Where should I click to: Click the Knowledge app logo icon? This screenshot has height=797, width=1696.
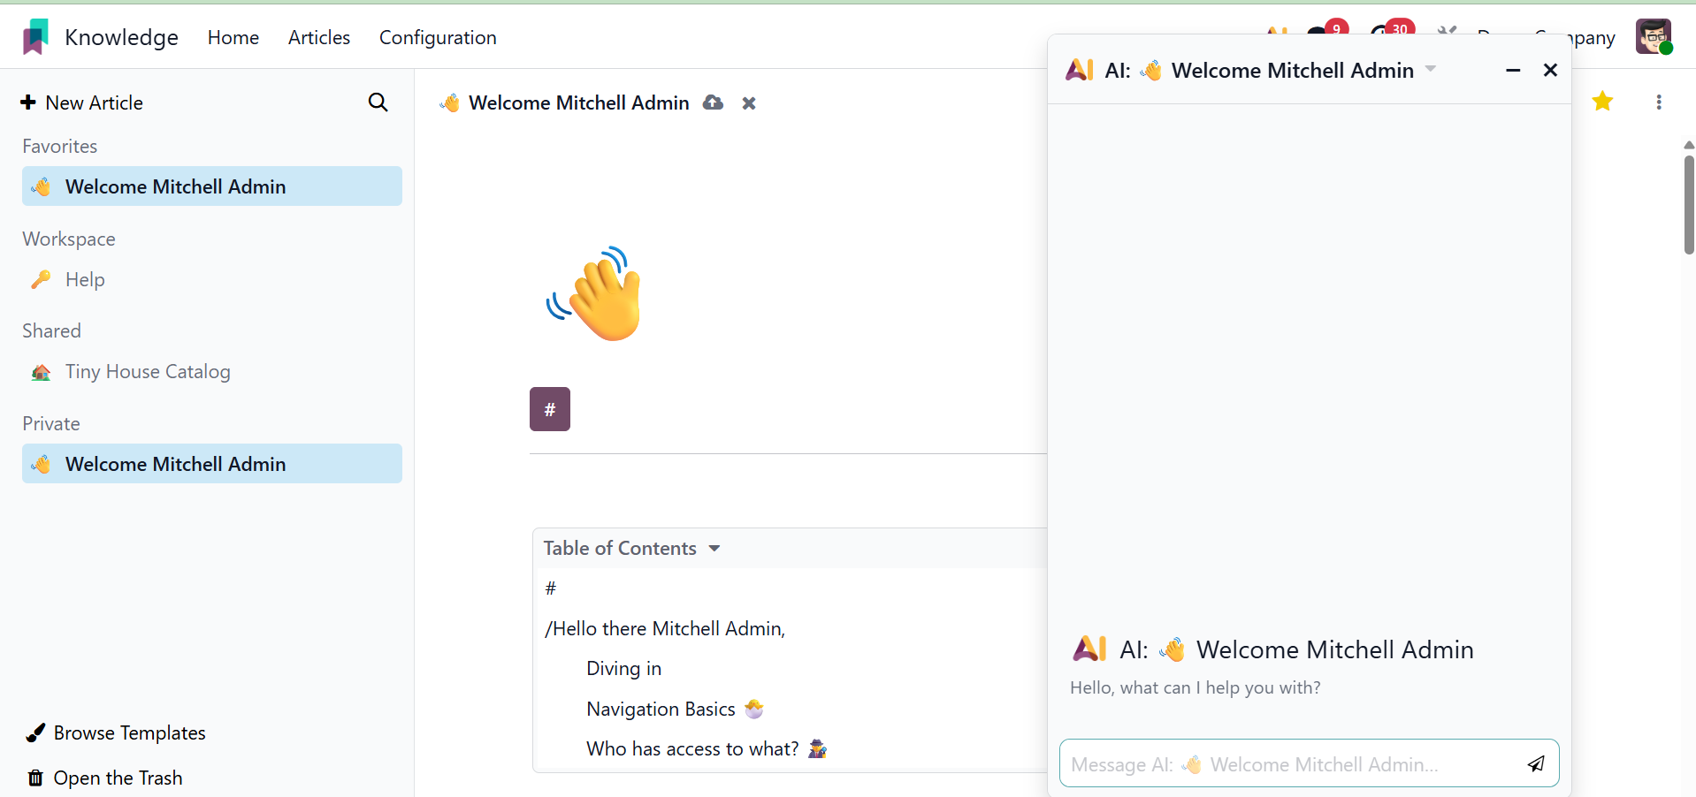(35, 37)
